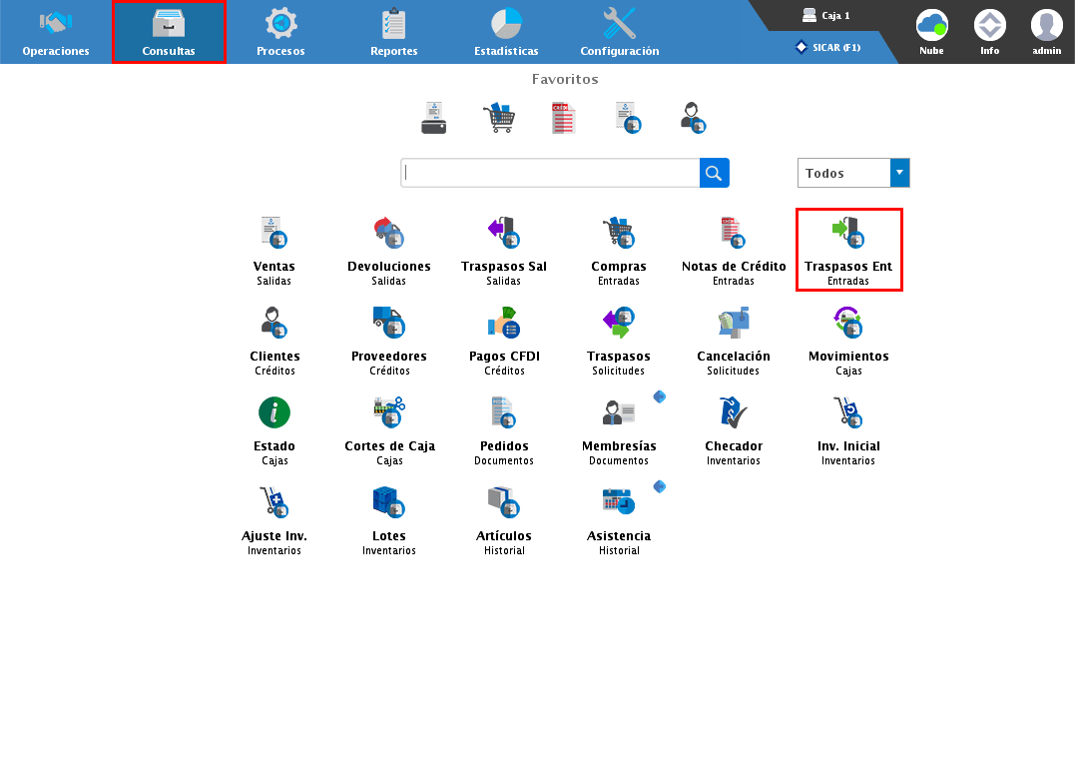The width and height of the screenshot is (1075, 767).
Task: Click the shopping cart favorite shortcut
Action: click(499, 118)
